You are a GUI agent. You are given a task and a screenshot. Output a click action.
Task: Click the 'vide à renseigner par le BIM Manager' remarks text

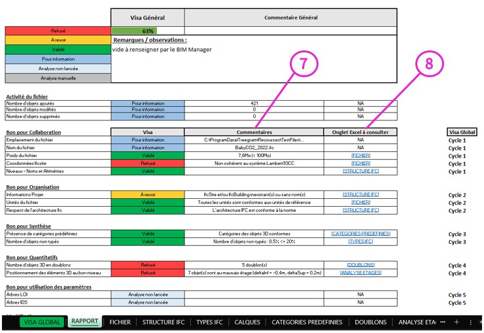tap(162, 49)
